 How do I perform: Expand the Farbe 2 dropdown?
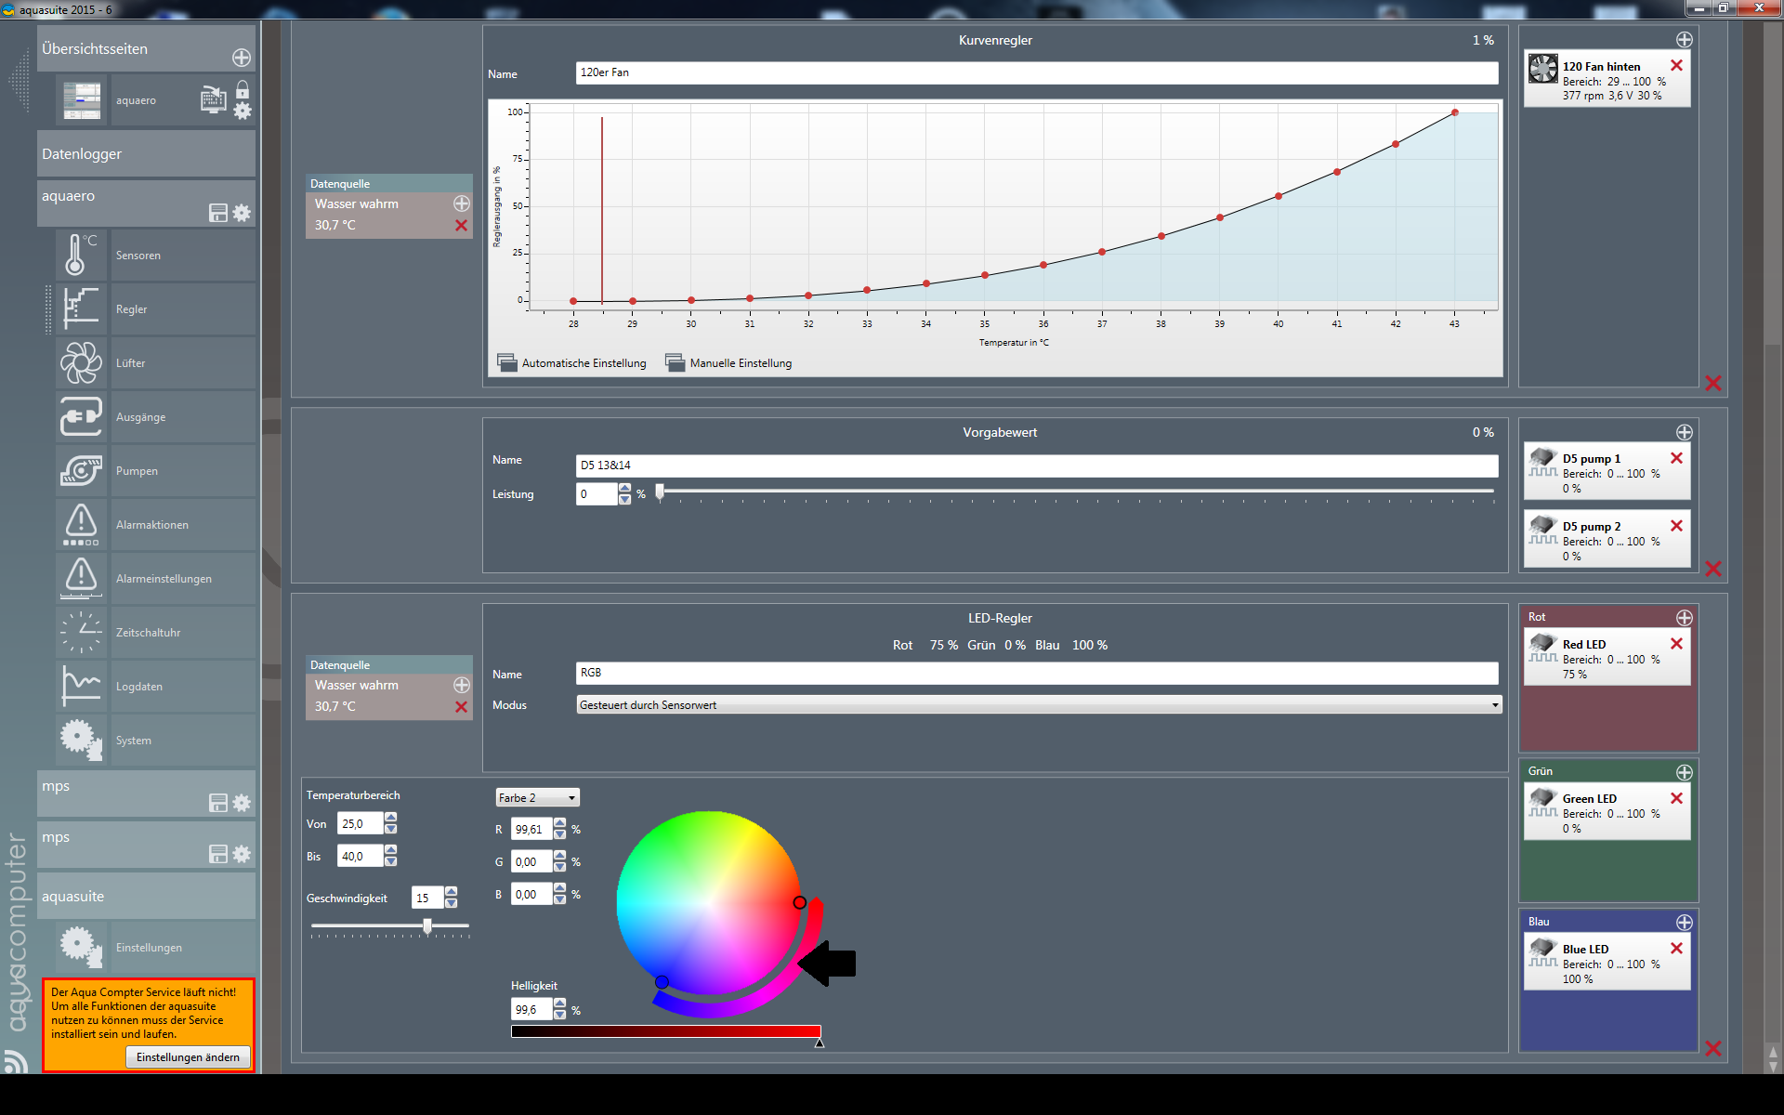(x=537, y=798)
